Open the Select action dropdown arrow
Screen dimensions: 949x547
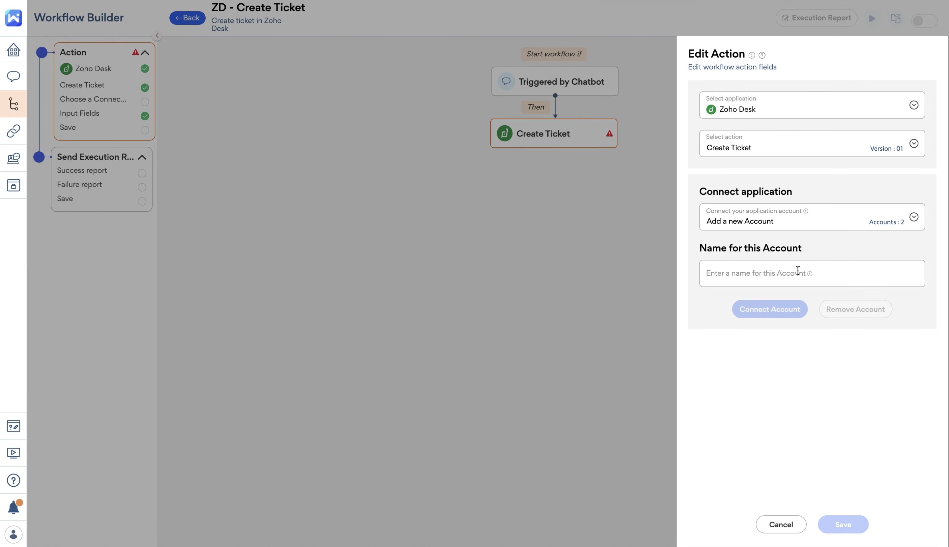[x=914, y=143]
